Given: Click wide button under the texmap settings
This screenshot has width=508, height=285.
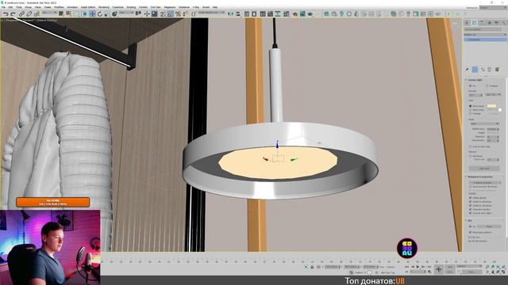Looking at the screenshot, I should pyautogui.click(x=484, y=169).
